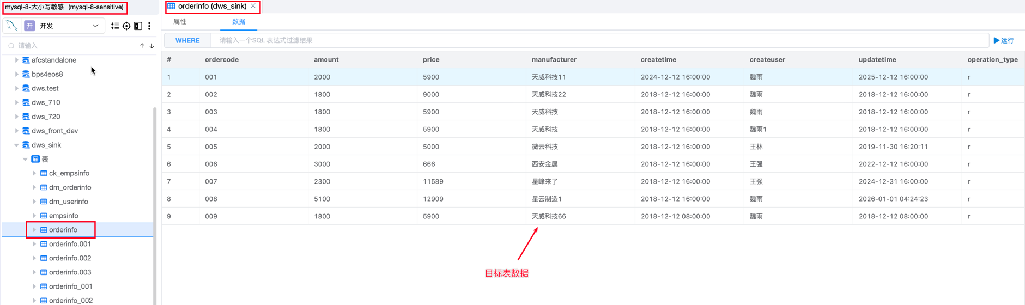Screen dimensions: 1025x305
Task: Sort by the amount column header
Action: [x=326, y=59]
